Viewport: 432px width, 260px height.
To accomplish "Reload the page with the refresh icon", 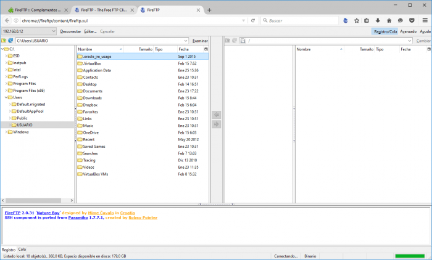I will pyautogui.click(x=253, y=20).
